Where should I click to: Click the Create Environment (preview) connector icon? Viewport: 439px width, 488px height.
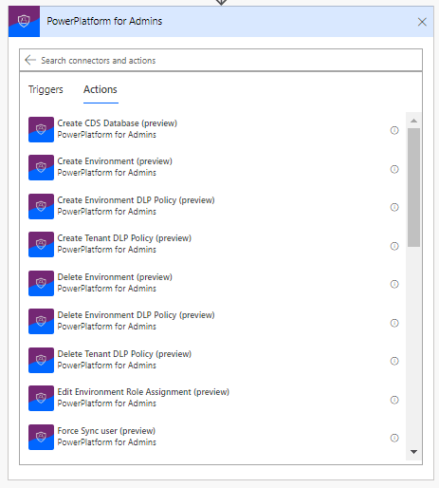pyautogui.click(x=41, y=167)
